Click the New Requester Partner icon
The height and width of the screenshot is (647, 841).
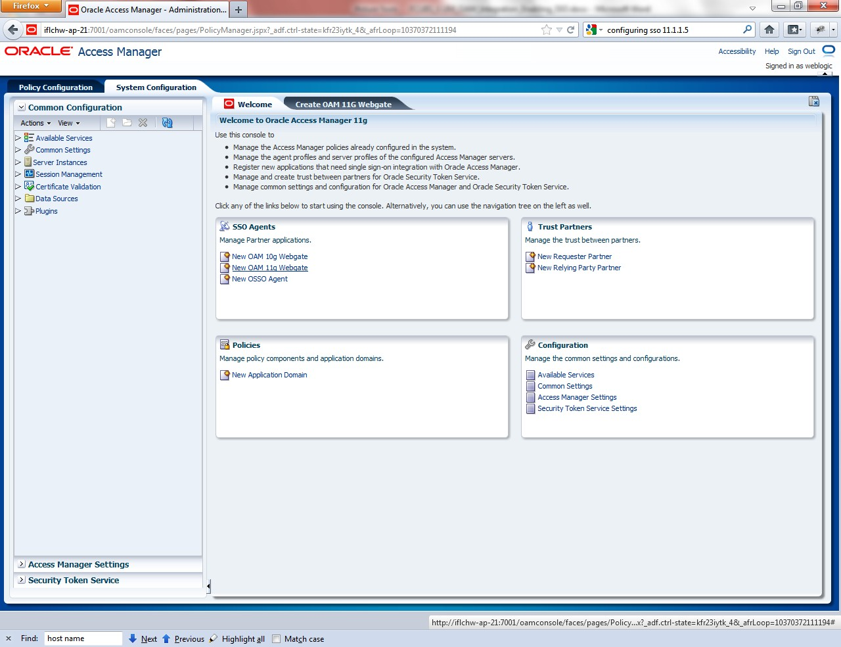pyautogui.click(x=530, y=256)
